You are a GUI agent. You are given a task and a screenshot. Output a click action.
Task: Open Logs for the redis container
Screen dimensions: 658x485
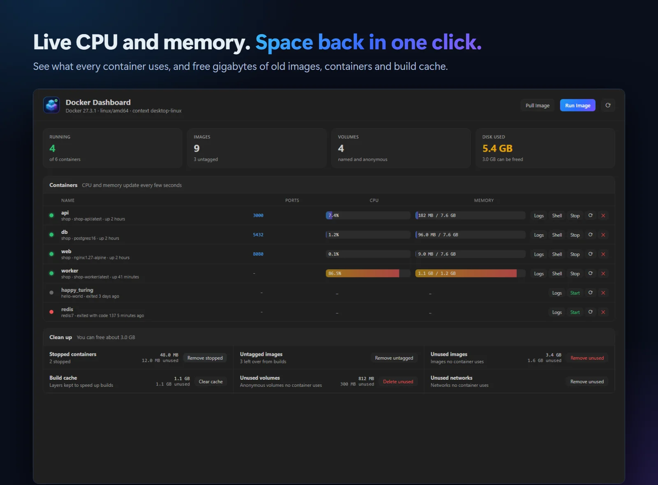point(557,312)
